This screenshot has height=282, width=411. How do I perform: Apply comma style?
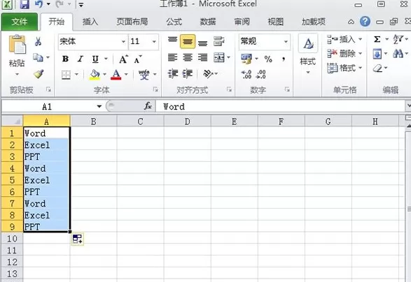click(x=284, y=59)
